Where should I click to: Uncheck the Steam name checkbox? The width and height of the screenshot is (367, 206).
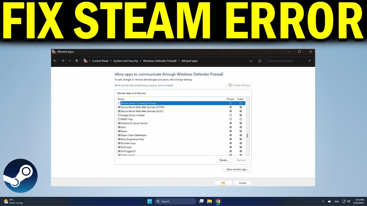click(119, 131)
